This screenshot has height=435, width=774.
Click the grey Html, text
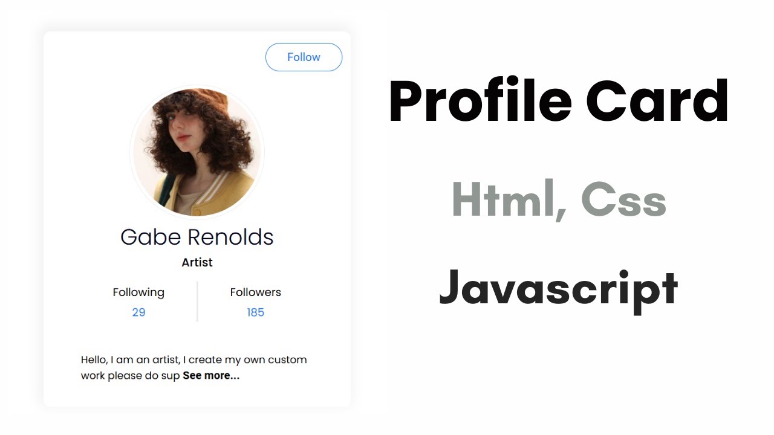[x=509, y=201]
